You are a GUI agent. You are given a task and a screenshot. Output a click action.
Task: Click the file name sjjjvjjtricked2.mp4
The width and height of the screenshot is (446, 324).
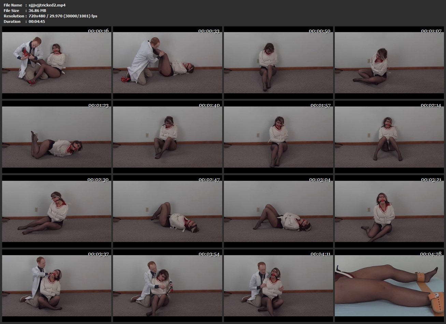tap(47, 5)
